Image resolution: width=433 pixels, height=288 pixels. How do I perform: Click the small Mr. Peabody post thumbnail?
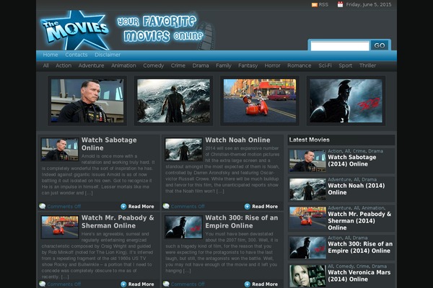[x=60, y=227]
